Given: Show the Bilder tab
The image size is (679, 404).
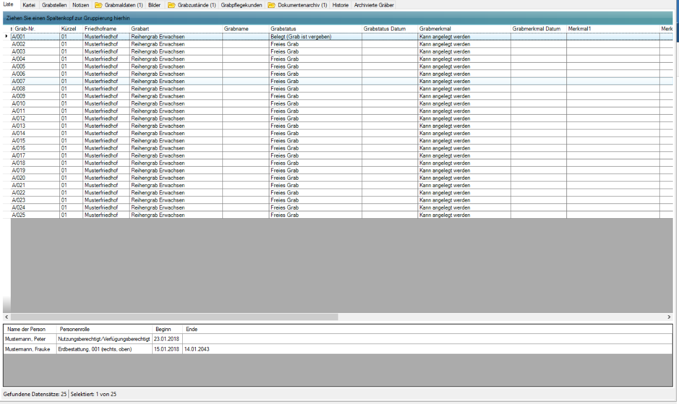Looking at the screenshot, I should coord(154,5).
